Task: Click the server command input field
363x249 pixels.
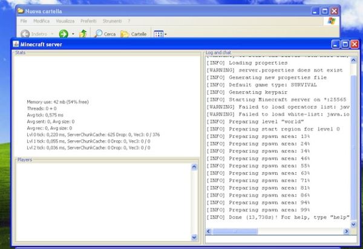Action: click(281, 239)
